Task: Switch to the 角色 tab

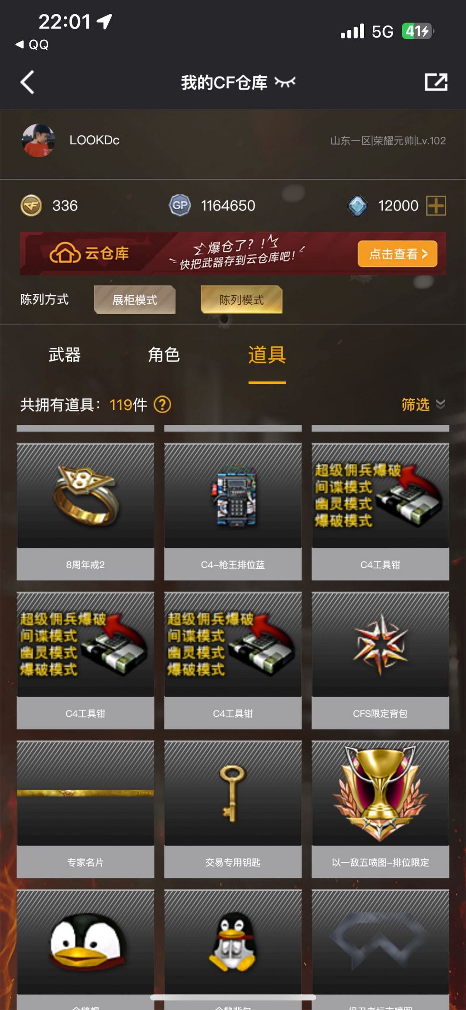Action: [x=164, y=355]
